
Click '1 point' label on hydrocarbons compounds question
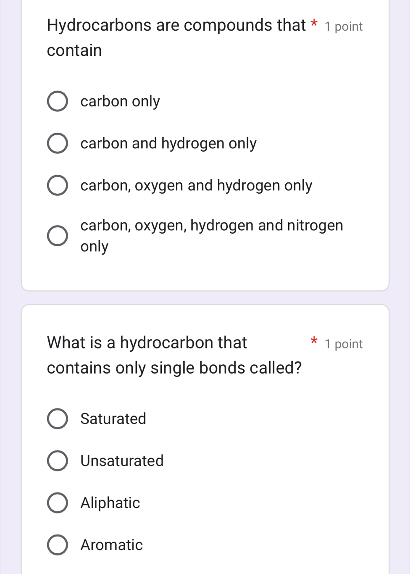344,26
